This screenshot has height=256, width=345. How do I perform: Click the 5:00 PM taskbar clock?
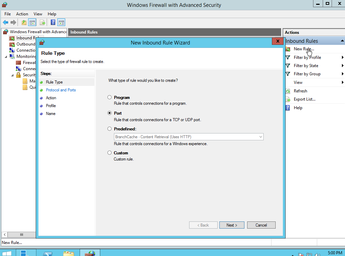coord(335,253)
